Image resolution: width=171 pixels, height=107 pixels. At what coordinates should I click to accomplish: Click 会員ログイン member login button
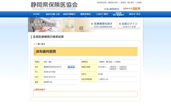[129, 25]
